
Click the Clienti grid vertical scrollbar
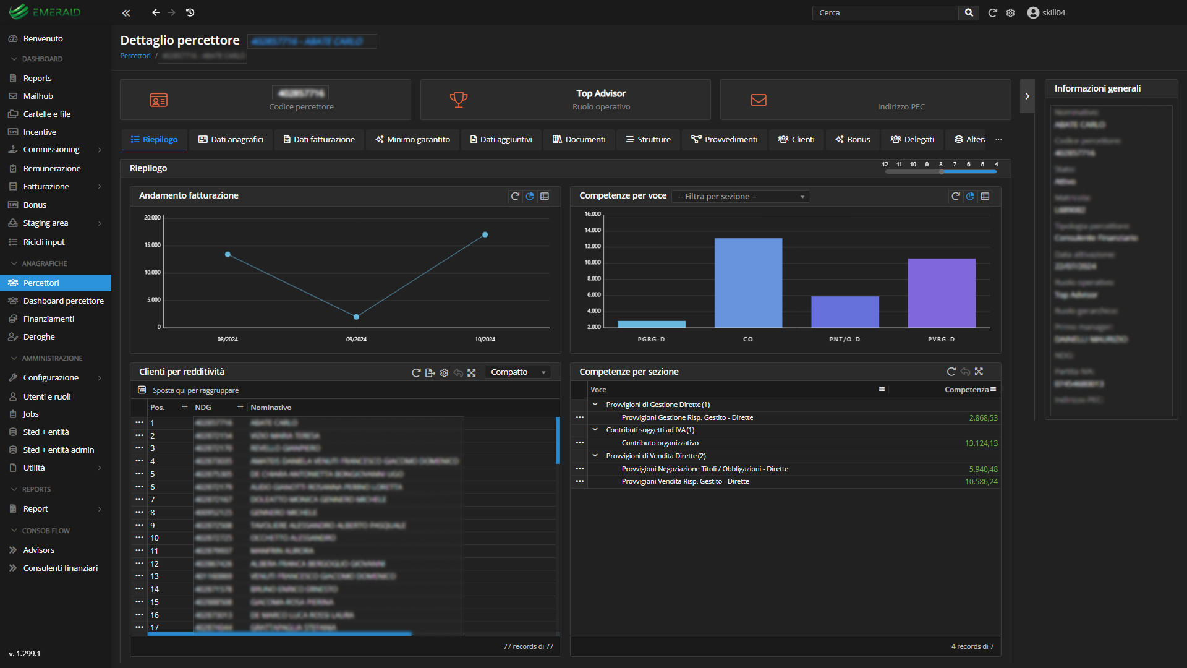click(558, 440)
